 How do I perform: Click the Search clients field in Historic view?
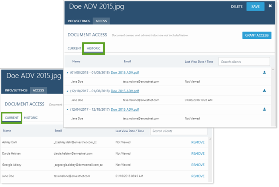[244, 62]
